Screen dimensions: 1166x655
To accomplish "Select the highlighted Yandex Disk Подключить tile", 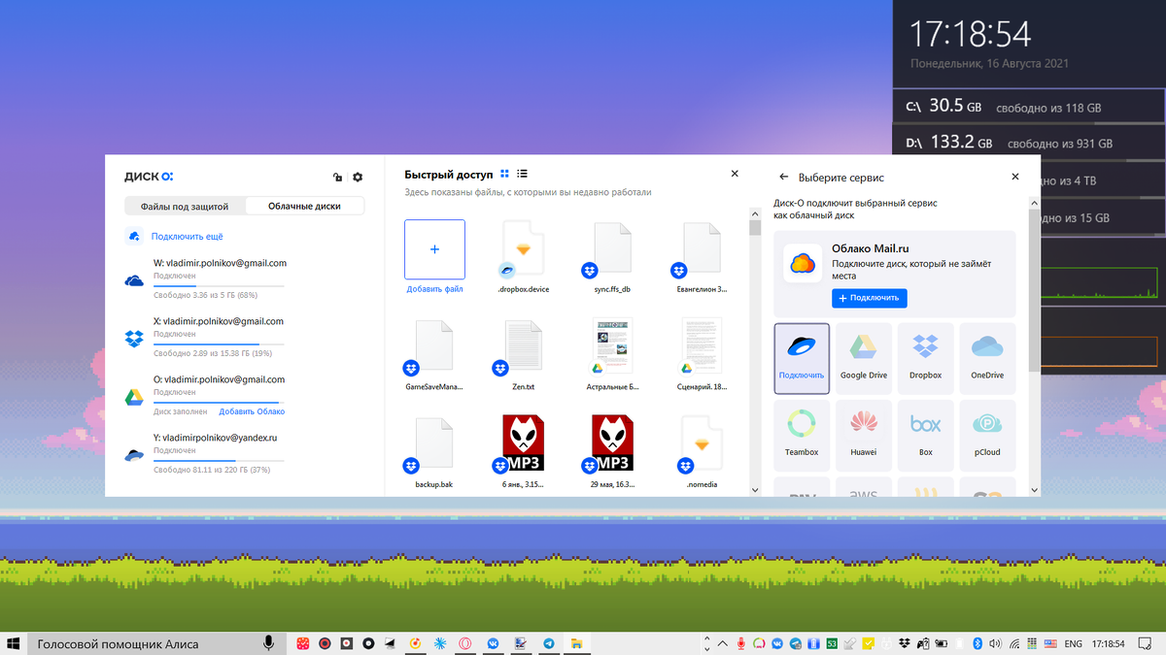I will coord(802,359).
